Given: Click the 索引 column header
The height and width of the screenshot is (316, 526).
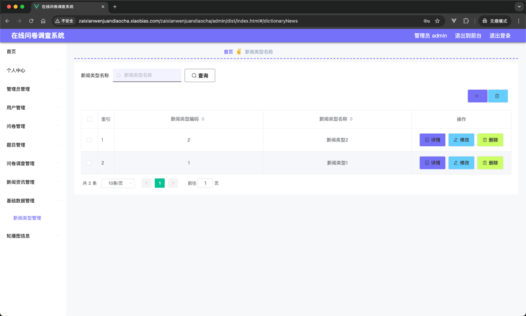Looking at the screenshot, I should [106, 119].
